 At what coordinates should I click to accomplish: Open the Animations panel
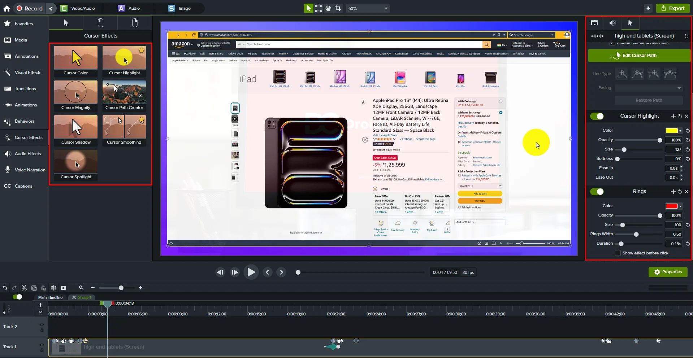[x=26, y=105]
